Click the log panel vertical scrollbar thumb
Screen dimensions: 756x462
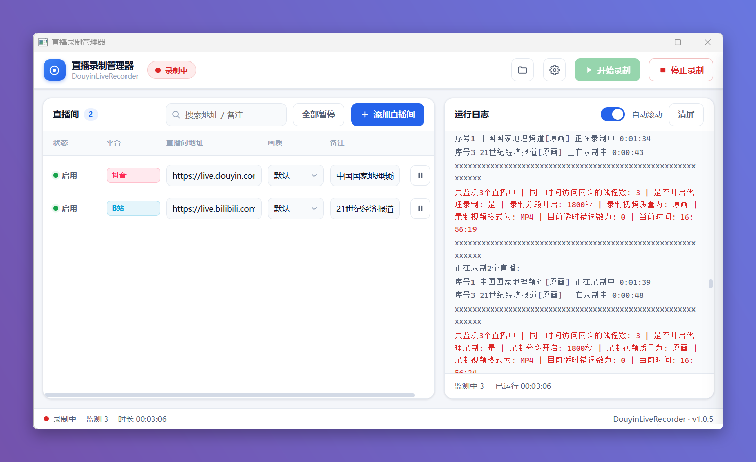(x=710, y=283)
